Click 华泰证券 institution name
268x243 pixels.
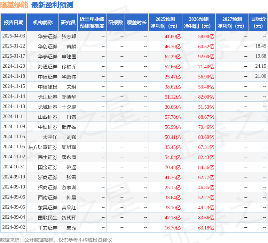[x=48, y=57]
